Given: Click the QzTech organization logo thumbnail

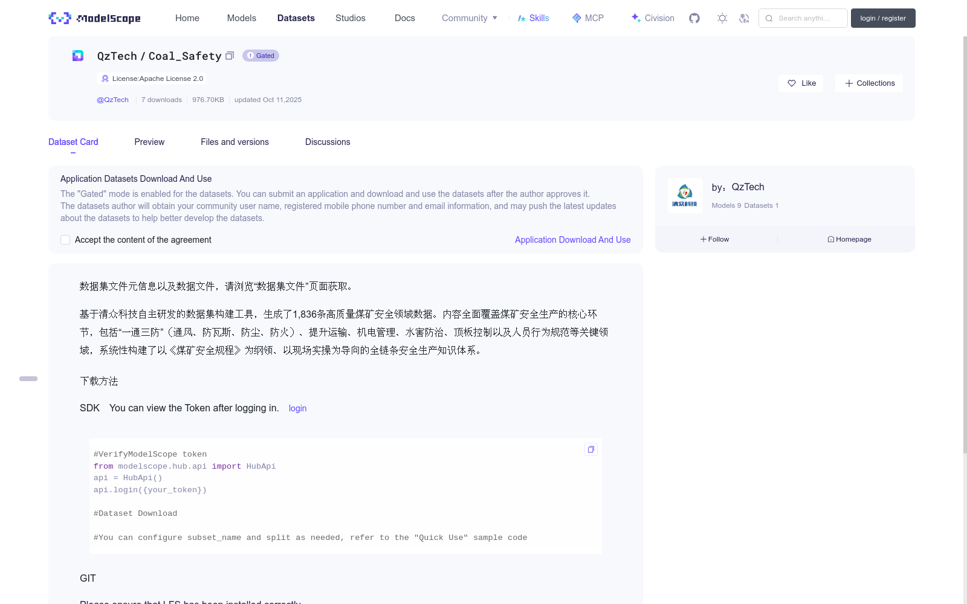Looking at the screenshot, I should (x=685, y=196).
